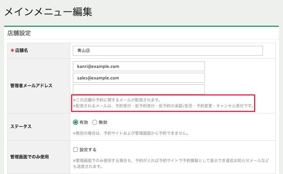The width and height of the screenshot is (283, 174).
Task: Select the empty third admin email field
Action: (x=139, y=89)
